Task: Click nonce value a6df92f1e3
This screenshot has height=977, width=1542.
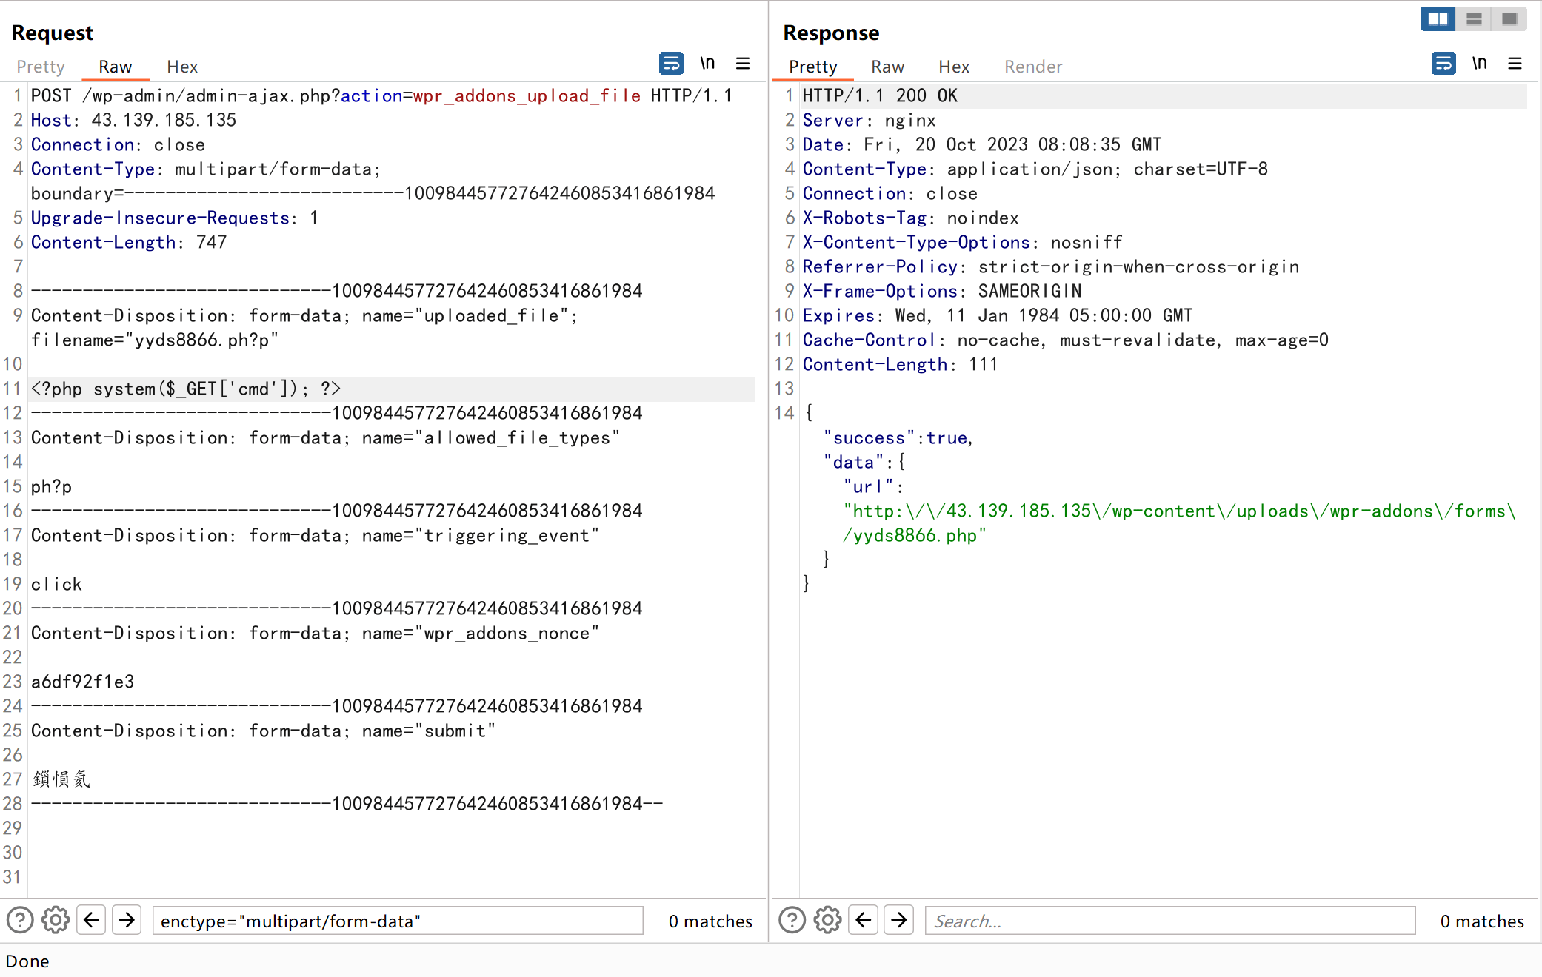Action: click(82, 682)
